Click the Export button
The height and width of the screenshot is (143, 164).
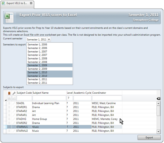(149, 137)
